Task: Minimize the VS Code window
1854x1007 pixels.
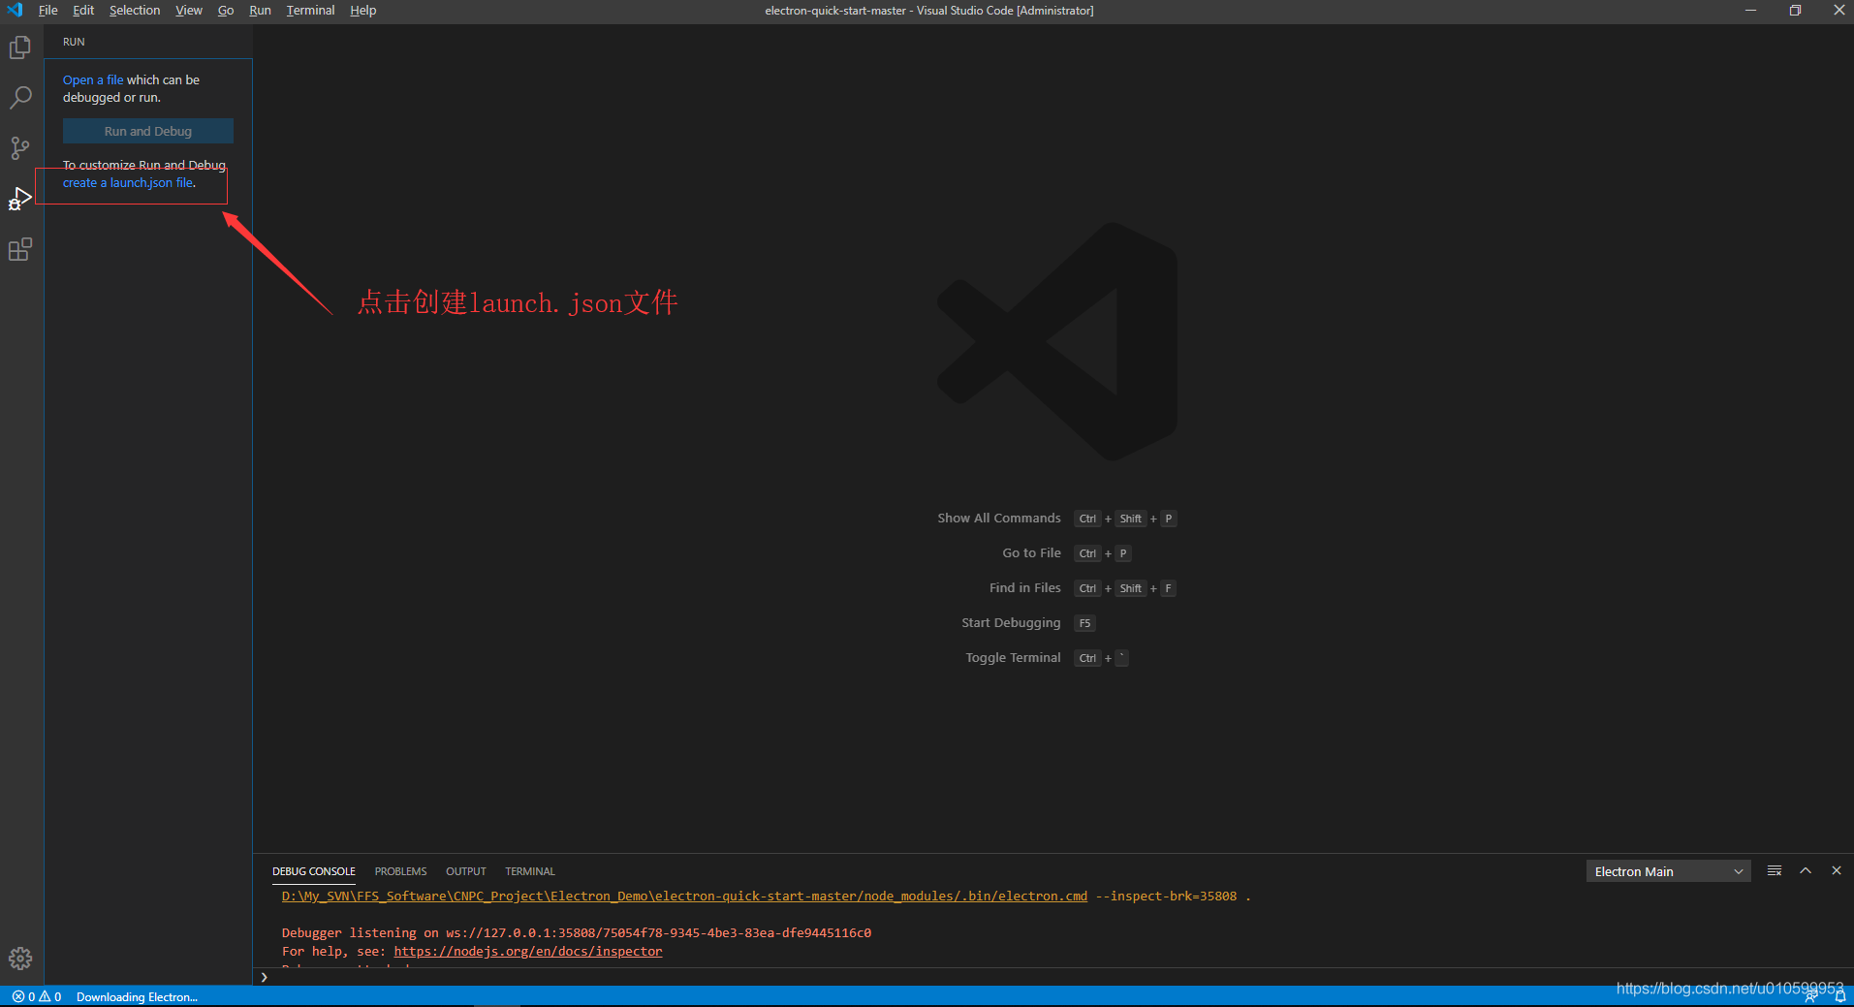Action: click(x=1750, y=10)
